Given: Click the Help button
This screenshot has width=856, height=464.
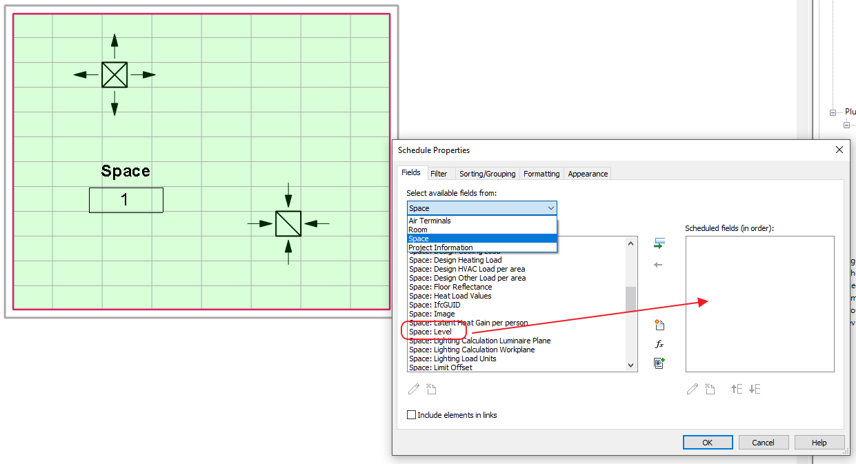Looking at the screenshot, I should [819, 442].
